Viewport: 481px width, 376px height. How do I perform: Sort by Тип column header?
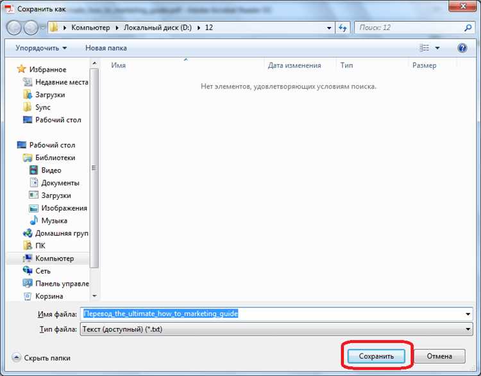pyautogui.click(x=346, y=65)
